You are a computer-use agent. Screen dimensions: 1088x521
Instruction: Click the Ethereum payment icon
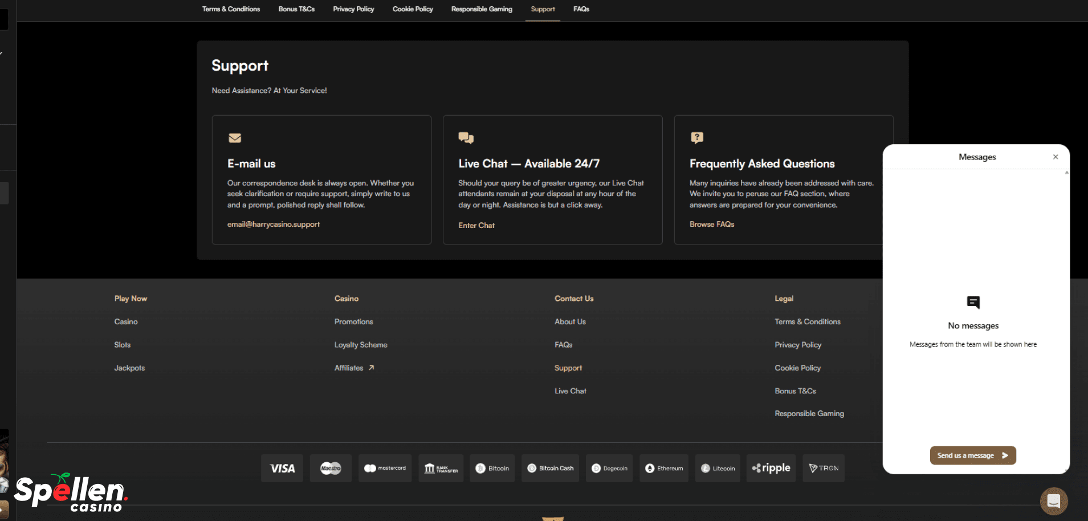(x=663, y=469)
